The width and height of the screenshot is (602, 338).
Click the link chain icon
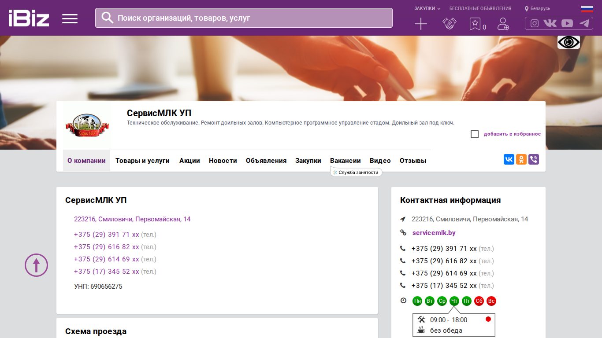tap(403, 233)
